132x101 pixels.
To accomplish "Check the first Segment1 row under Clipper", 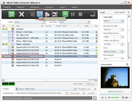I will click(10, 47).
